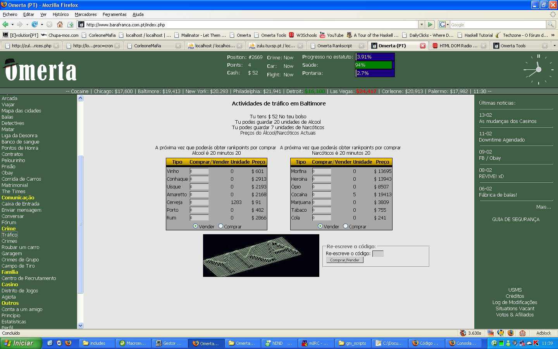Image resolution: width=558 pixels, height=349 pixels.
Task: Select Vender radio under the narcotics table
Action: tap(320, 226)
